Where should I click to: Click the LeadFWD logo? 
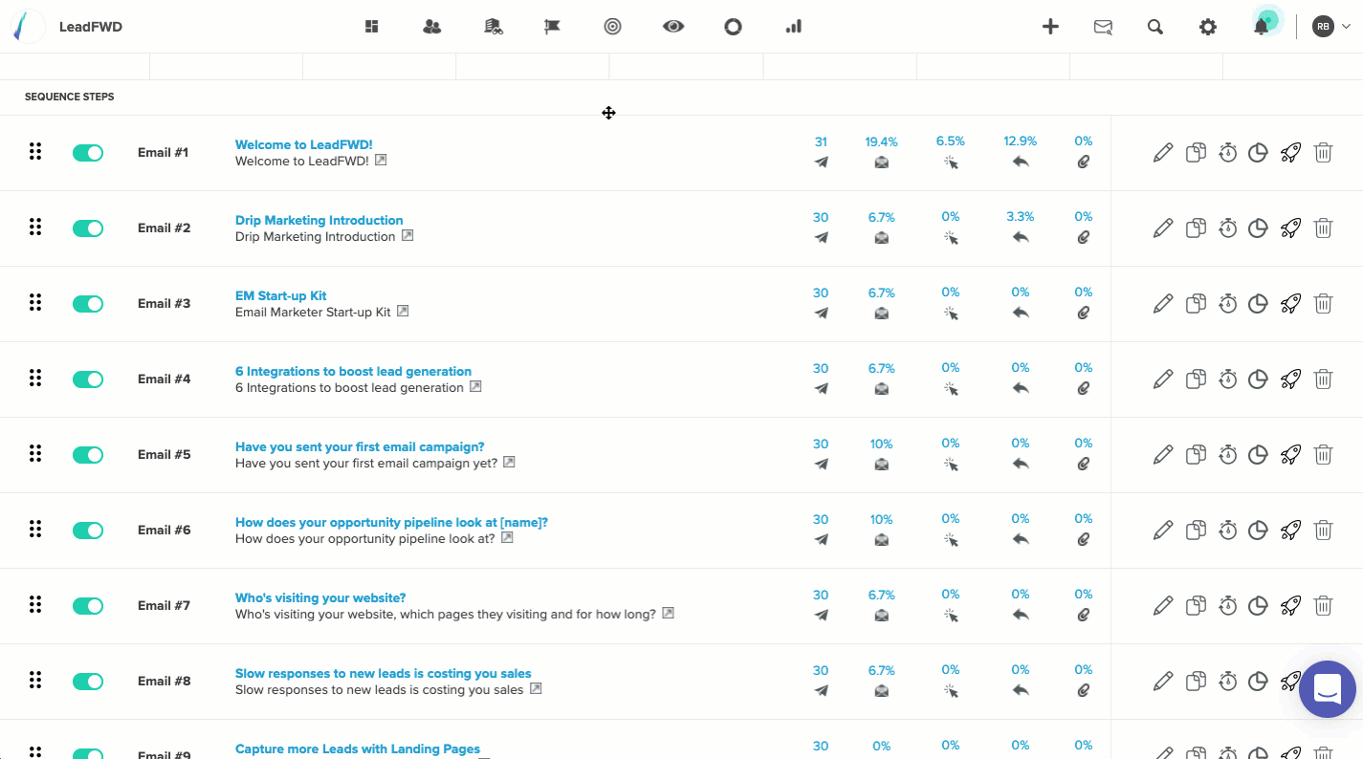click(29, 27)
